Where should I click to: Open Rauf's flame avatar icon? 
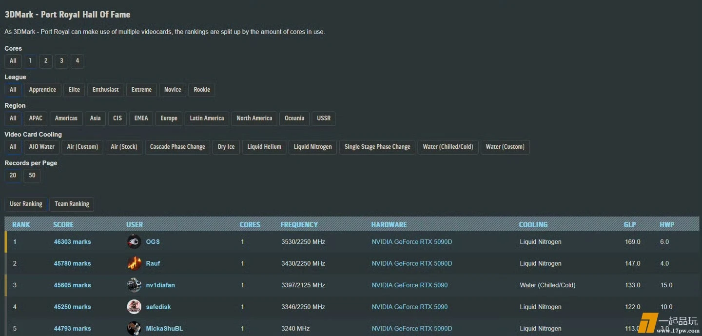(134, 263)
